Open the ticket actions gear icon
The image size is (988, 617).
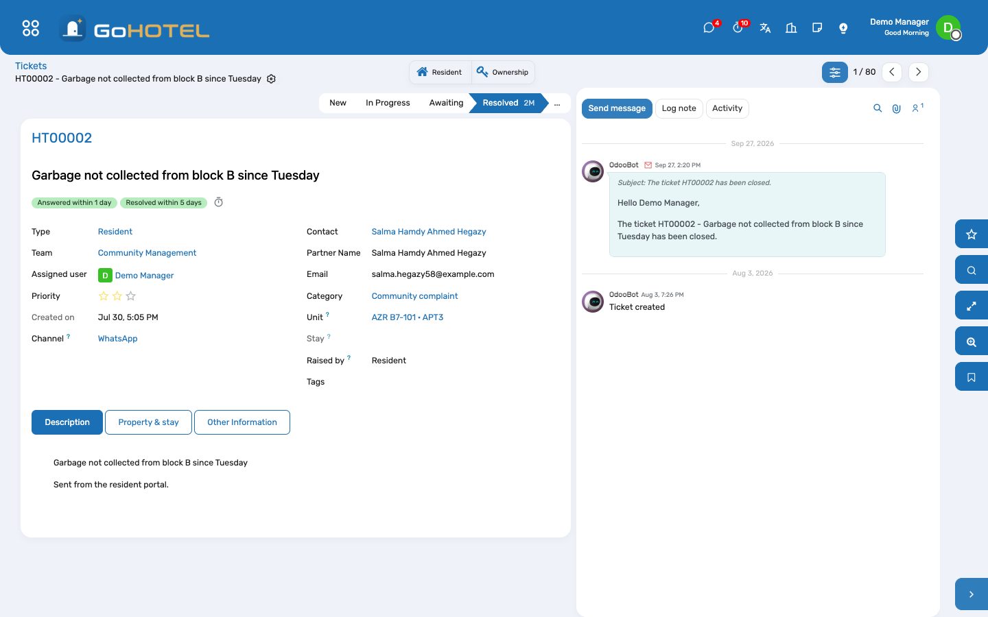[x=271, y=79]
